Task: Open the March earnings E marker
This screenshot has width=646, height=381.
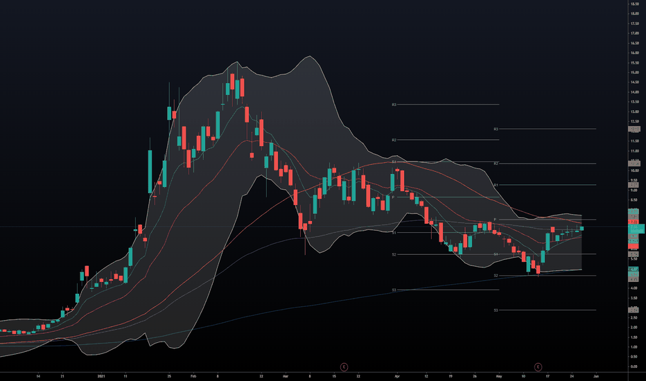Action: [344, 366]
